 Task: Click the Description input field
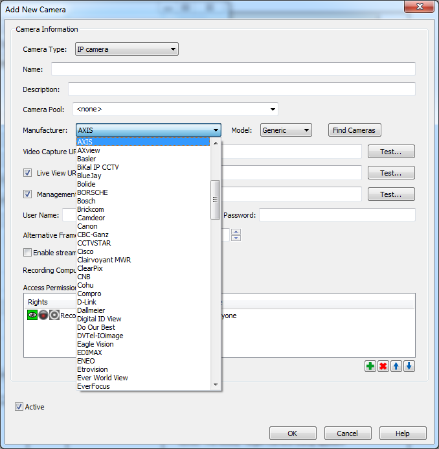pos(242,89)
